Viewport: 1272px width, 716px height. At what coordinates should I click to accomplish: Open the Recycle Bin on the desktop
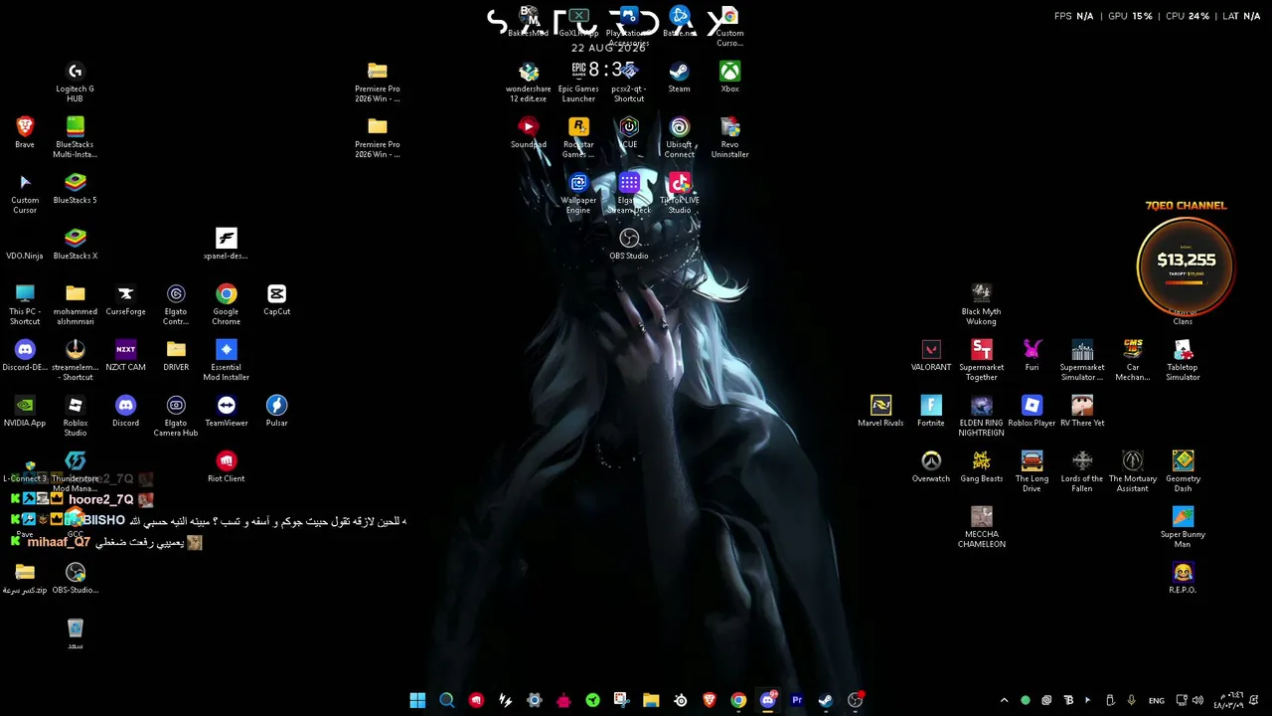point(75,633)
